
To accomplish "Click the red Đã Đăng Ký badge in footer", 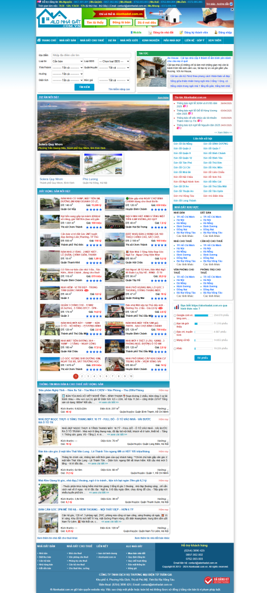I will click(x=217, y=580).
